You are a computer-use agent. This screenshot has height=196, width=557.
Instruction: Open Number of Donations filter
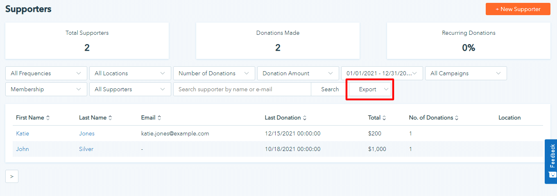214,73
